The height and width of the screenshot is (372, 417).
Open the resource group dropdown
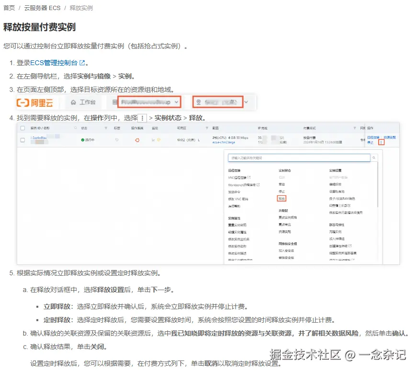(149, 102)
